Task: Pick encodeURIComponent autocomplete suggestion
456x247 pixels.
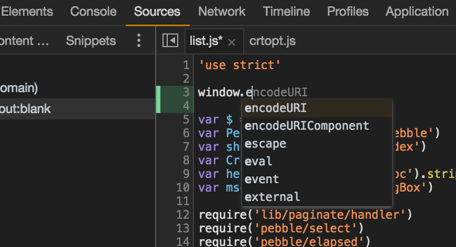Action: pos(307,126)
